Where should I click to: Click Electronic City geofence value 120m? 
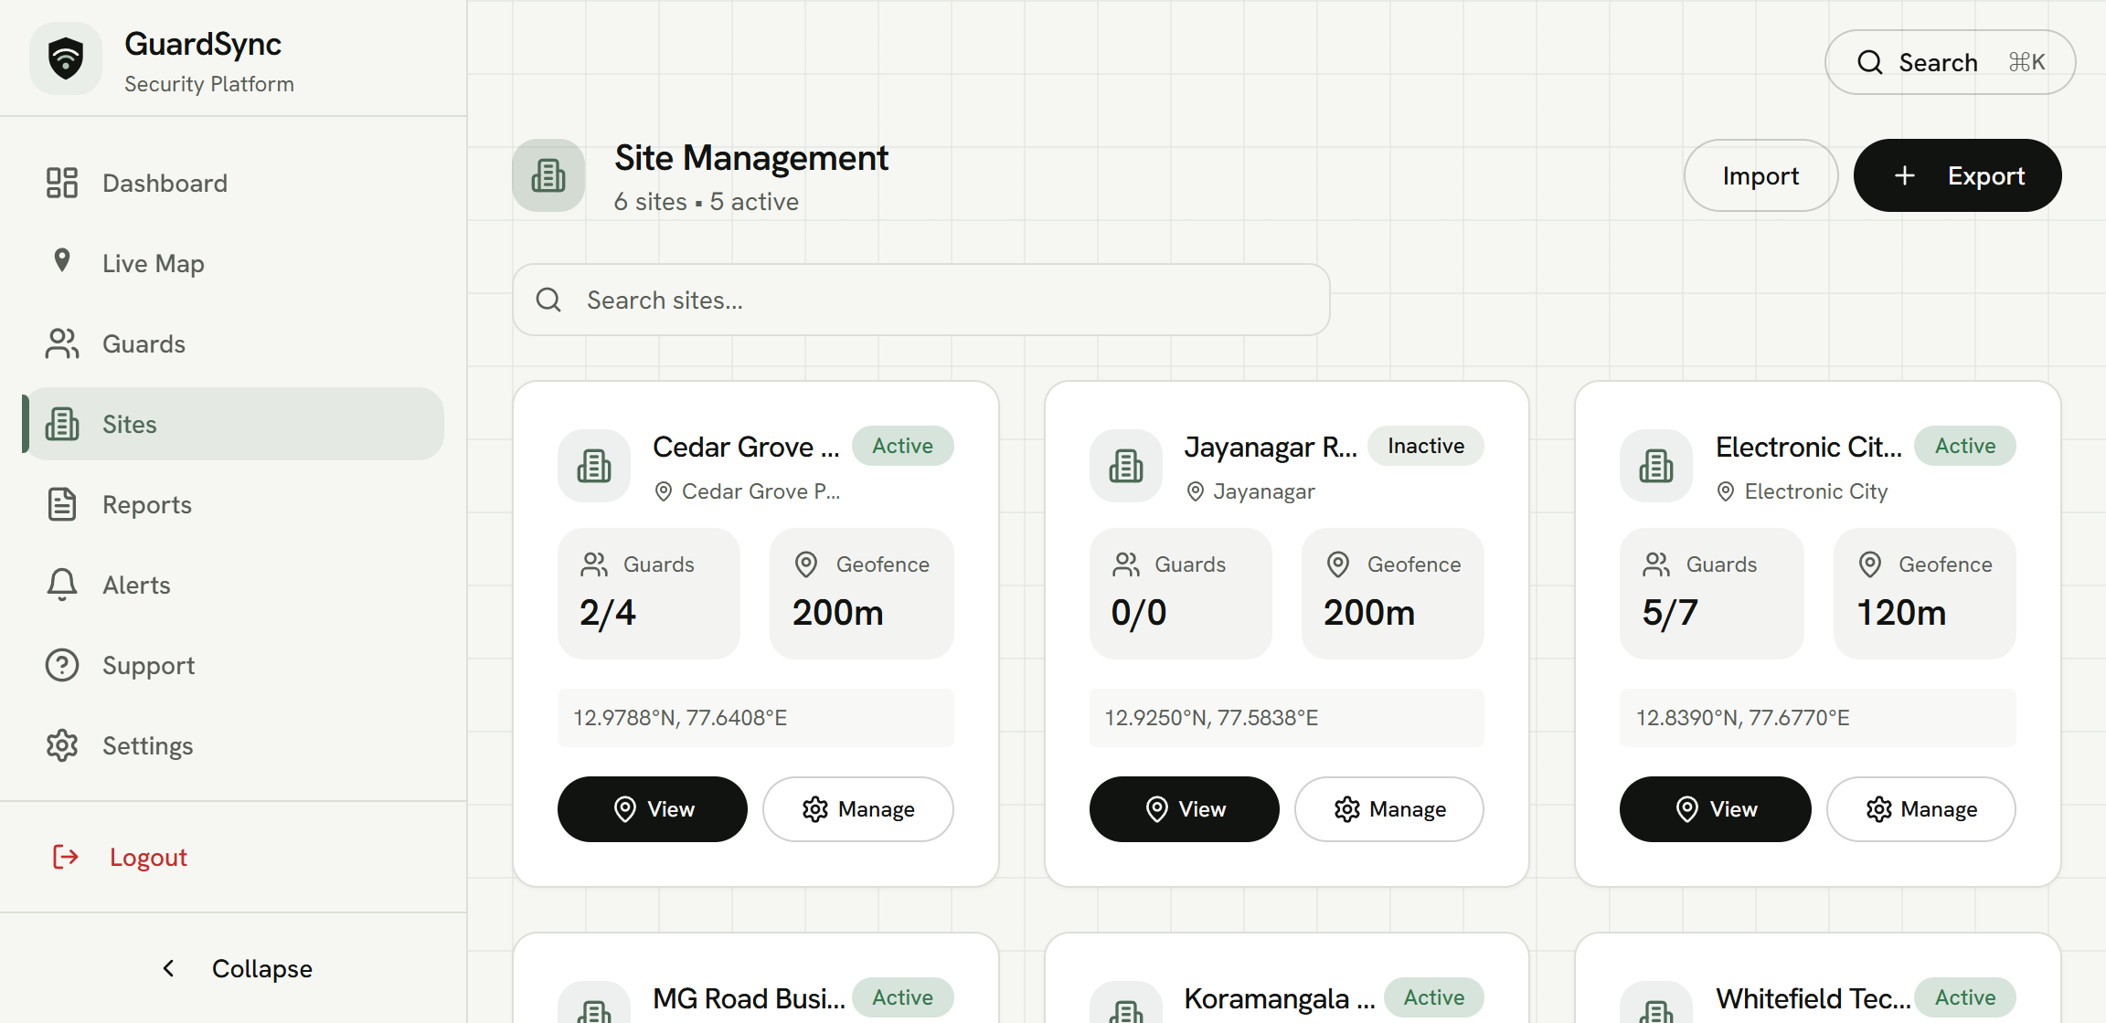tap(1901, 613)
